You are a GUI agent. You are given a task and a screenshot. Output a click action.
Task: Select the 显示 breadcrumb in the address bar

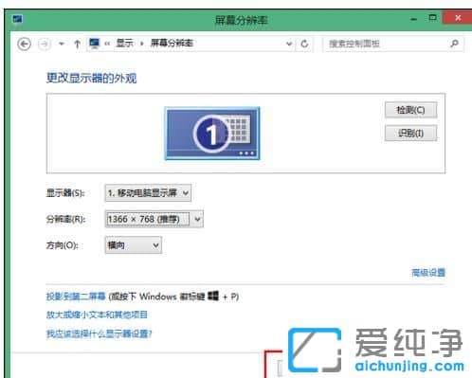pyautogui.click(x=124, y=43)
